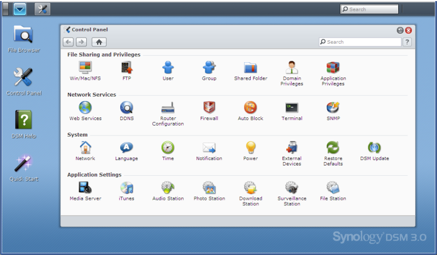Open the Restore Defaults option

click(333, 147)
